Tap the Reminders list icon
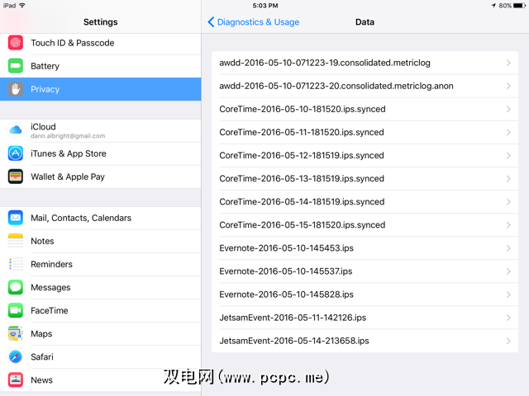 point(16,264)
